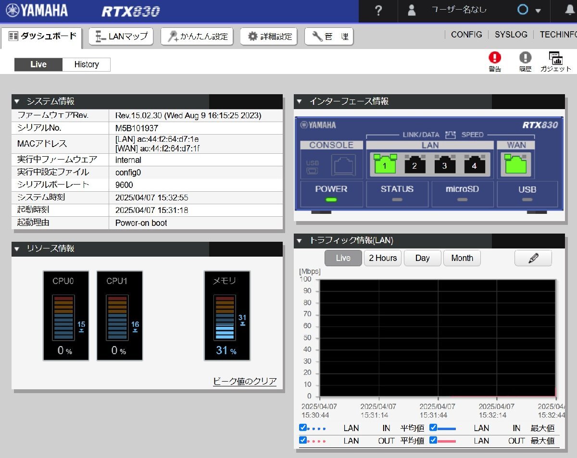Click the TECHINFO link
The image size is (577, 458).
pyautogui.click(x=558, y=35)
